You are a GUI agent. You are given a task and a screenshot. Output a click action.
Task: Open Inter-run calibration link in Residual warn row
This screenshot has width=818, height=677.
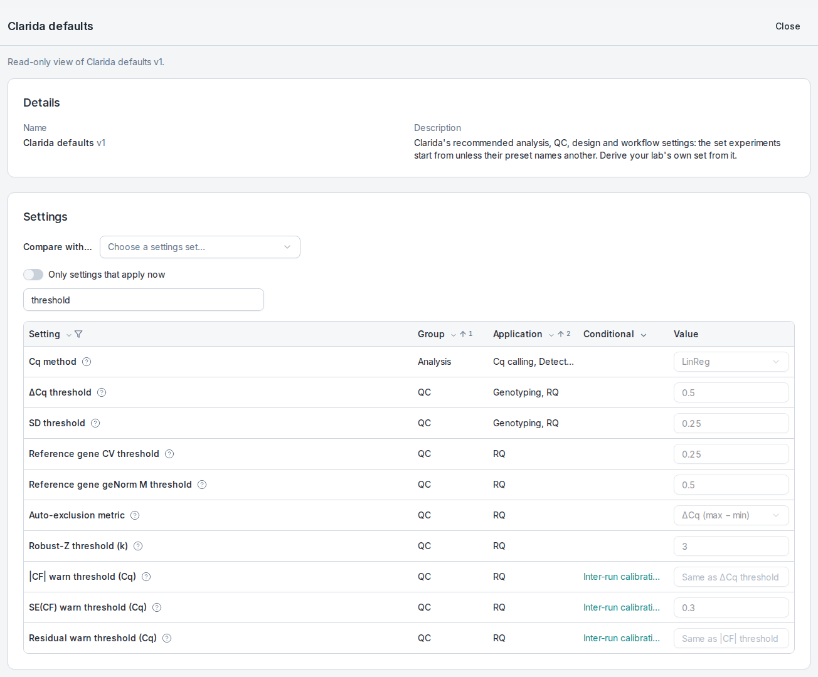[622, 638]
